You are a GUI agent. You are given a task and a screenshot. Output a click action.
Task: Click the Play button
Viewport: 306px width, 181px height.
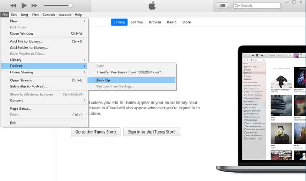(24, 5)
